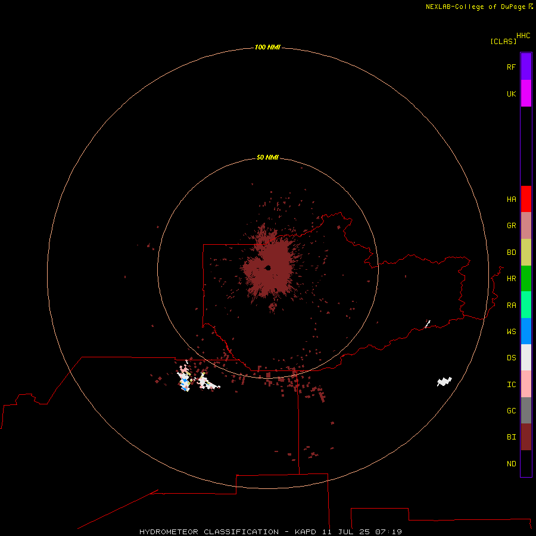This screenshot has width=536, height=536.
Task: Click the 11 JUL 25 date text
Action: coord(345,532)
